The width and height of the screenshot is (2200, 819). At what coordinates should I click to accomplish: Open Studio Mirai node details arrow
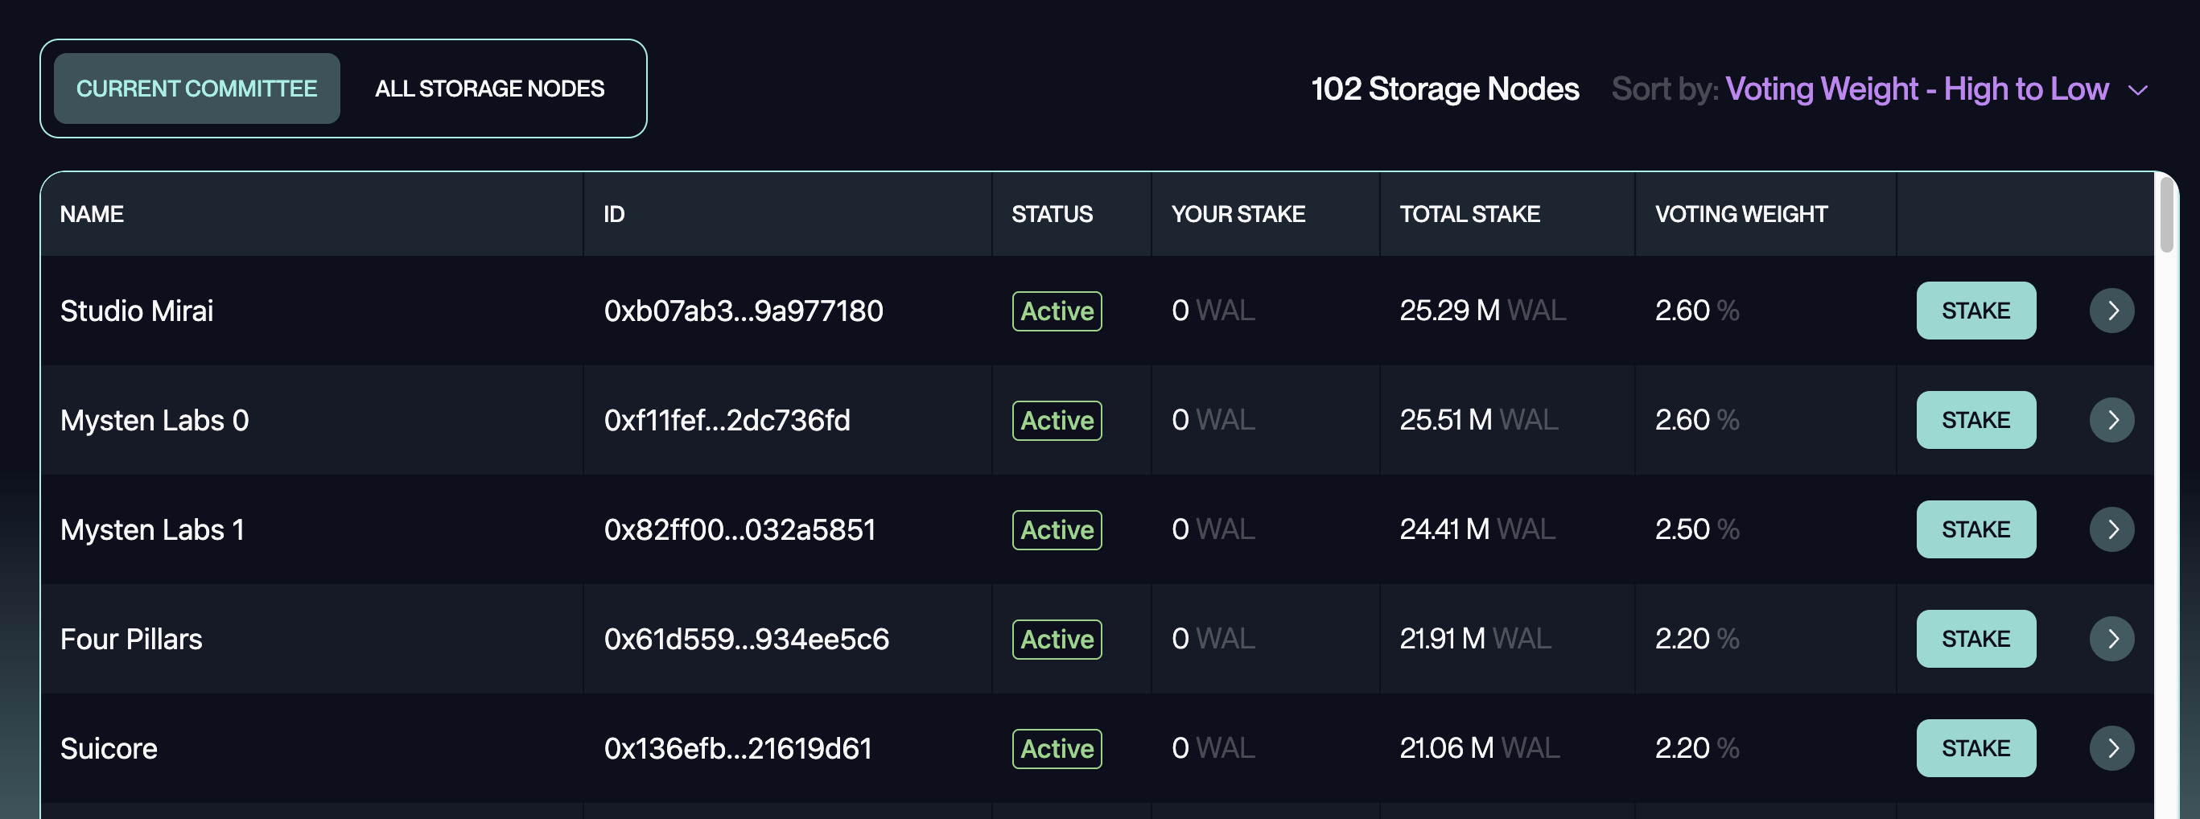point(2111,310)
